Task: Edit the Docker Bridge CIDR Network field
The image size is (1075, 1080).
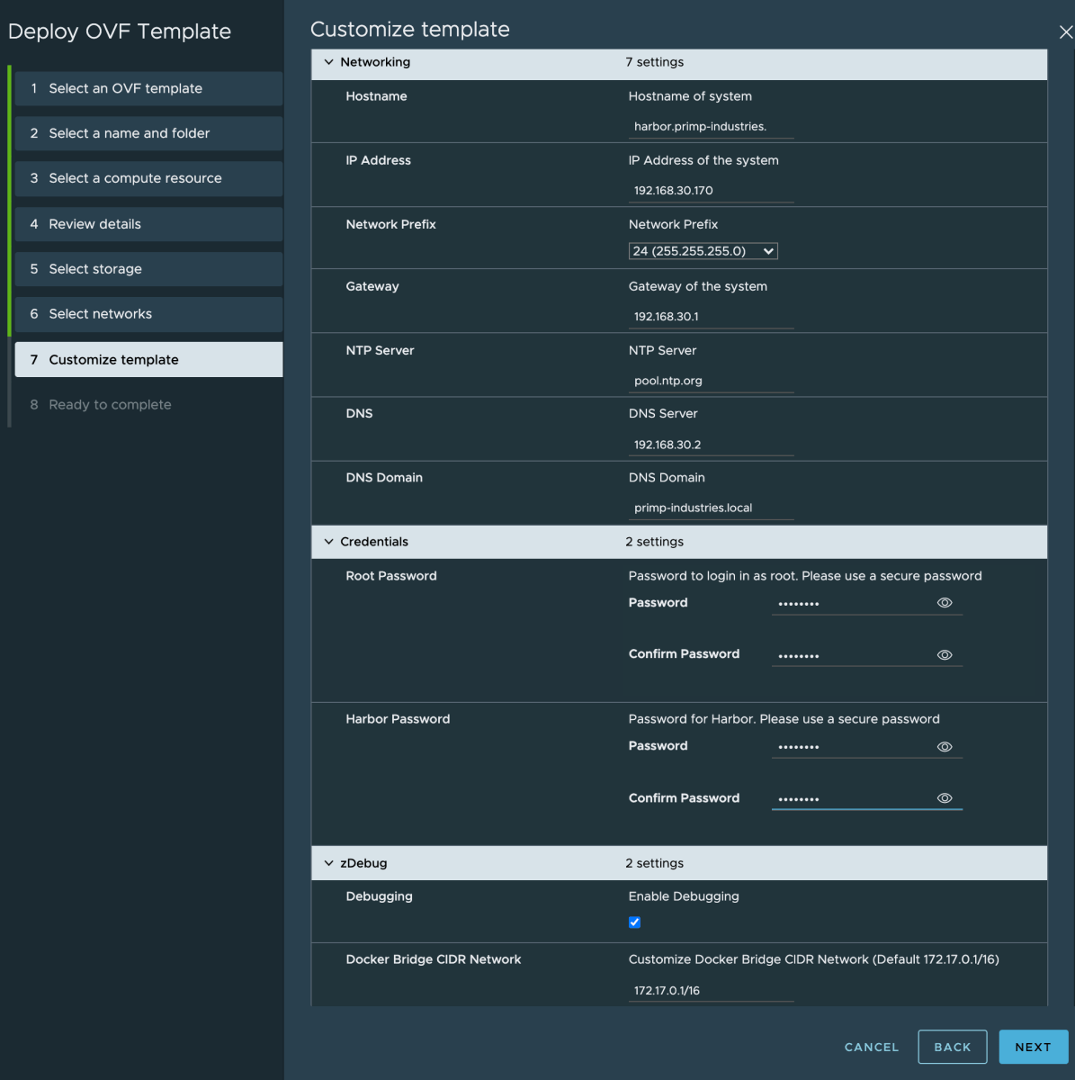Action: pos(710,990)
